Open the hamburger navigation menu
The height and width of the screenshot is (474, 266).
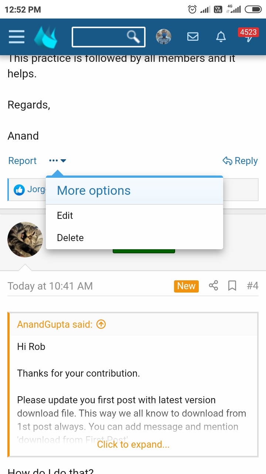pos(17,37)
